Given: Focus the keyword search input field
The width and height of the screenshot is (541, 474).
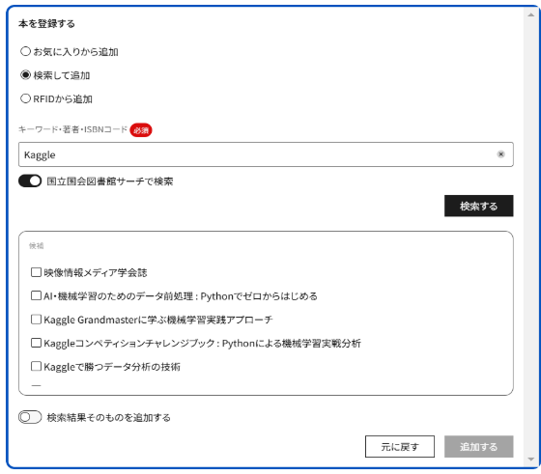Looking at the screenshot, I should [x=266, y=154].
